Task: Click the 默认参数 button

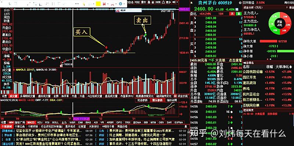Action: (157, 100)
